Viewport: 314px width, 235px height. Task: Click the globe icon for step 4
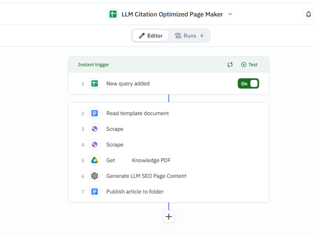[x=95, y=144]
